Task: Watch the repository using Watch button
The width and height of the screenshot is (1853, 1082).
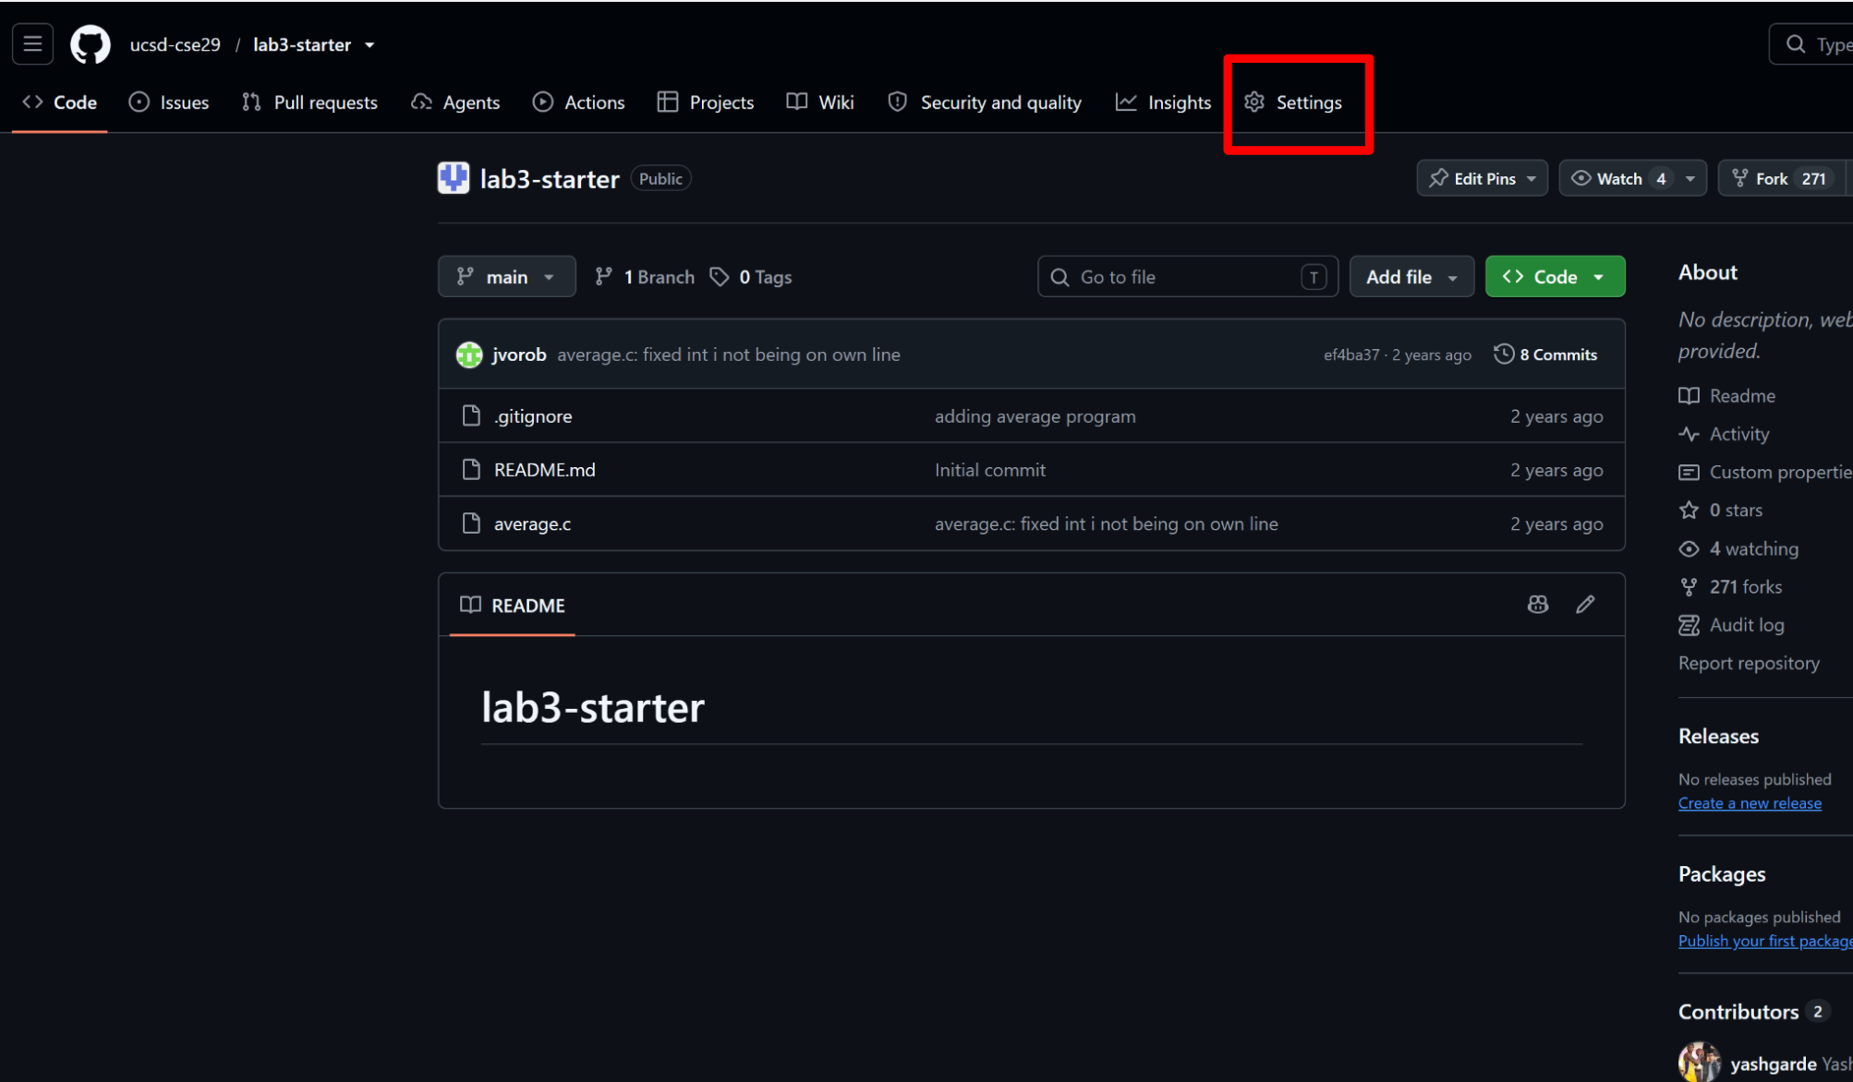Action: click(x=1618, y=178)
